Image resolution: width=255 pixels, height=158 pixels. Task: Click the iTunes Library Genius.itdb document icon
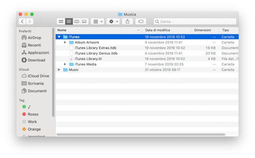[71, 53]
